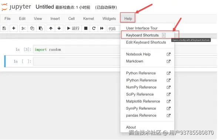Save the notebook with the floppy icon
This screenshot has width=218, height=140.
[4, 29]
